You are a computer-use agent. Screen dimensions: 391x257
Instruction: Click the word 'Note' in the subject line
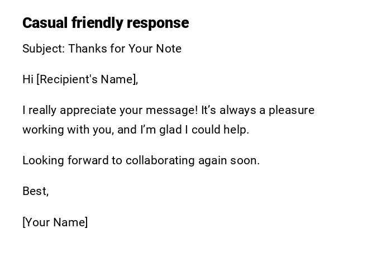[169, 49]
